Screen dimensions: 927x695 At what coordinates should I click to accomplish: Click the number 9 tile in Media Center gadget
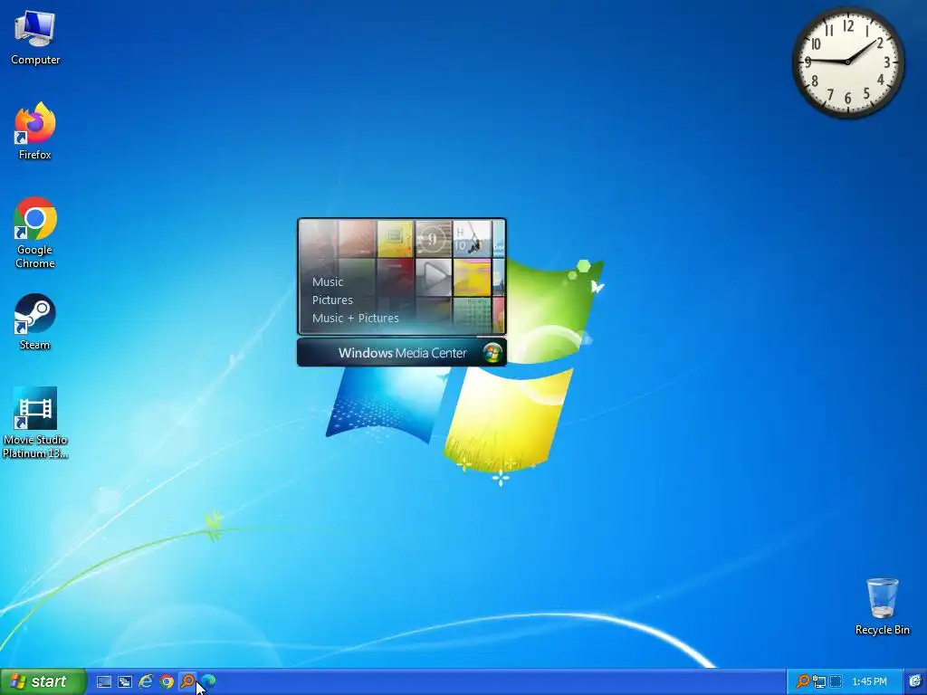coord(434,239)
